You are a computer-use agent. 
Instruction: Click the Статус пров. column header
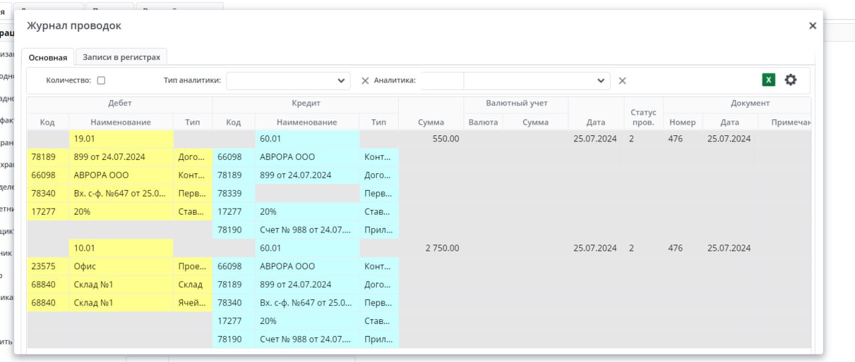click(x=643, y=117)
